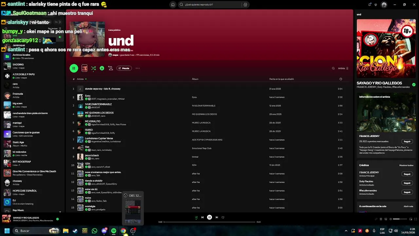Sort by 'Fecha en la que se añadió' column
This screenshot has width=419, height=236.
[x=282, y=79]
